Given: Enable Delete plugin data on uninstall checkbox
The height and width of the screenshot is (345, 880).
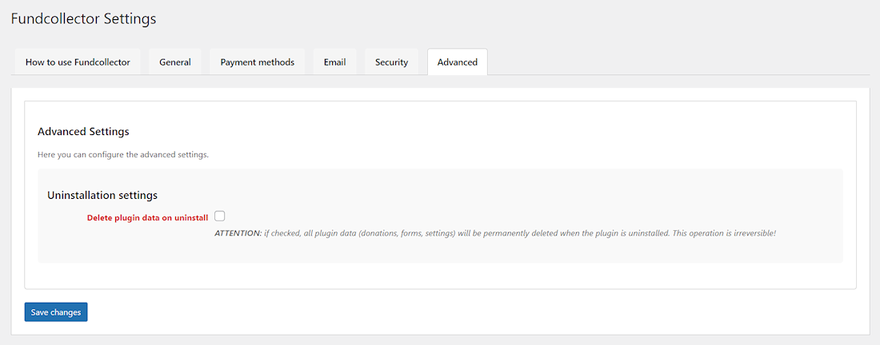Looking at the screenshot, I should [x=219, y=216].
